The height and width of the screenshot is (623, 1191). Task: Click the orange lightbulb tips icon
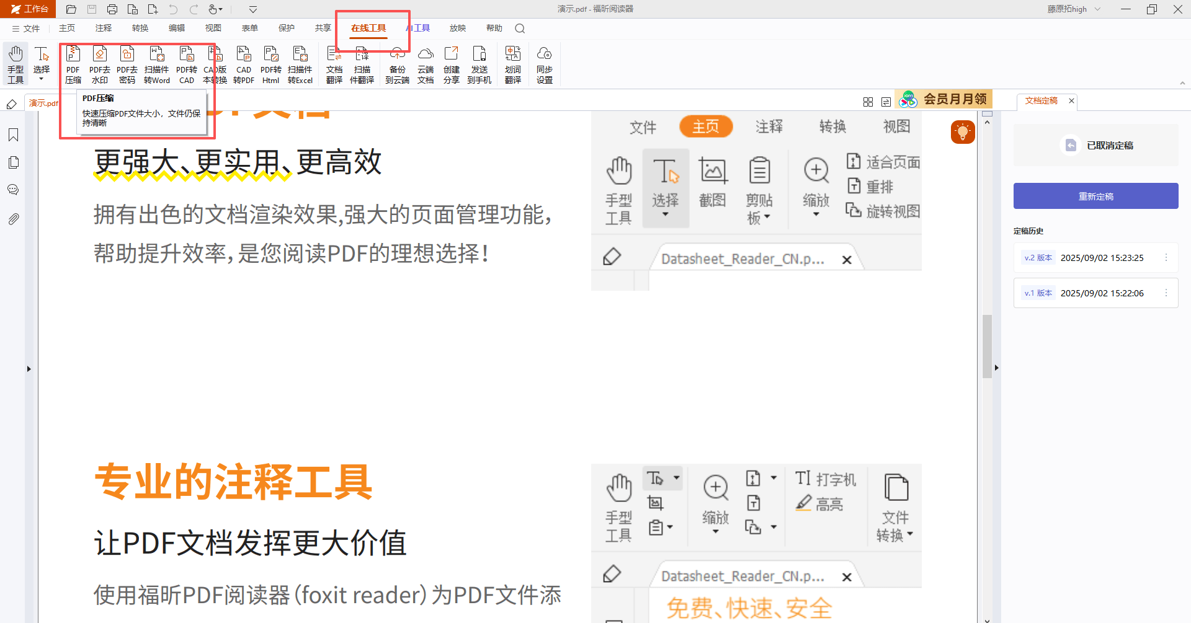pos(963,132)
